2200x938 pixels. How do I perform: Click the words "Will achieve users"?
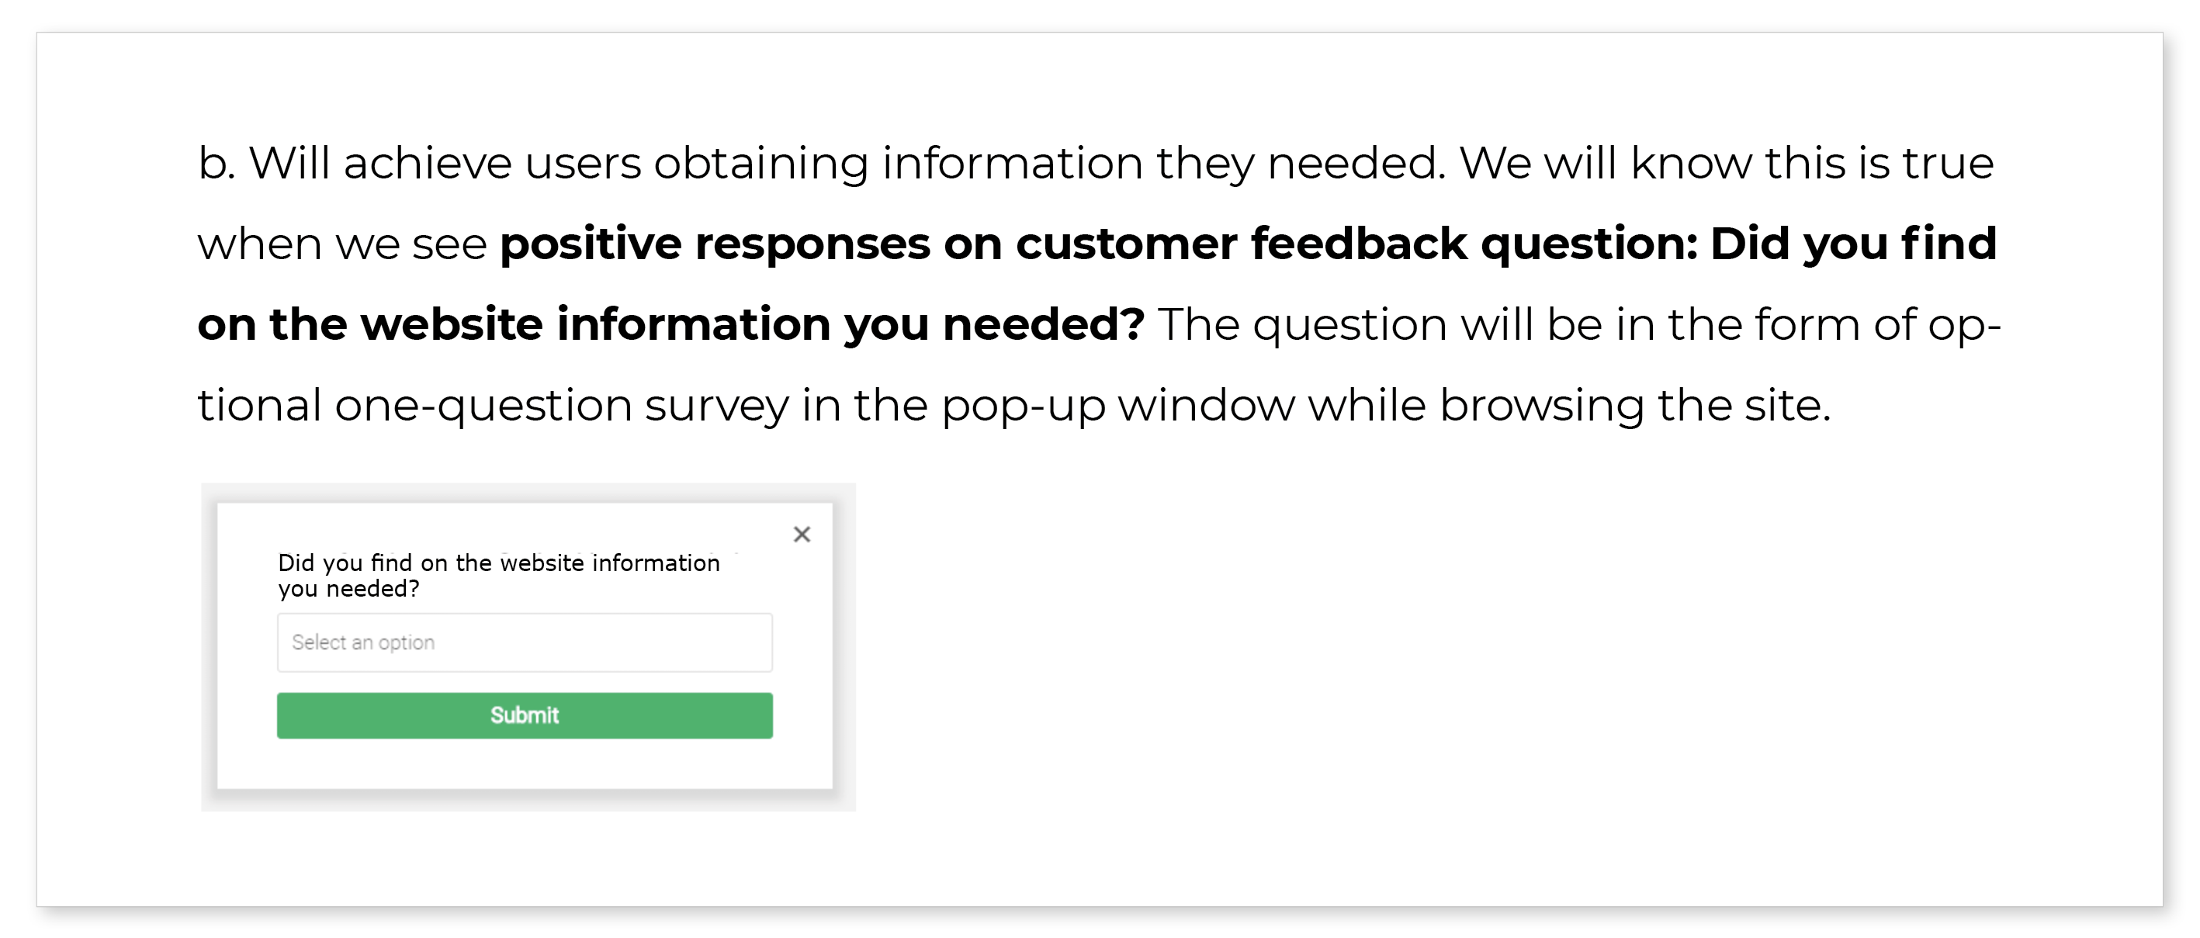click(444, 163)
